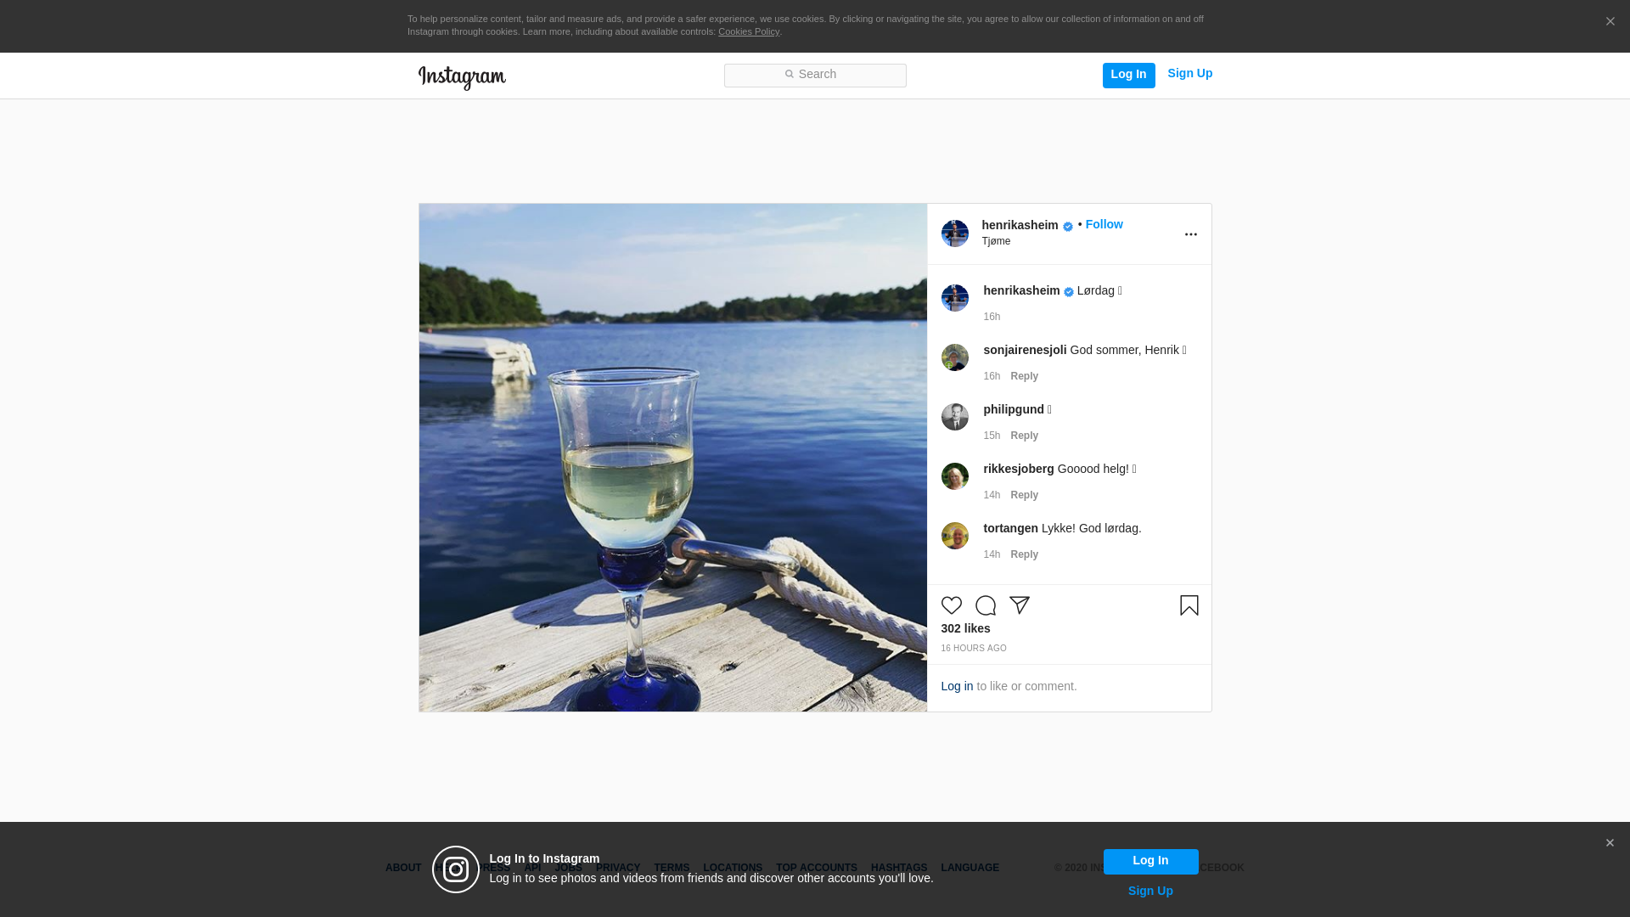Open philipgund's profile username
The height and width of the screenshot is (917, 1630).
tap(1014, 410)
